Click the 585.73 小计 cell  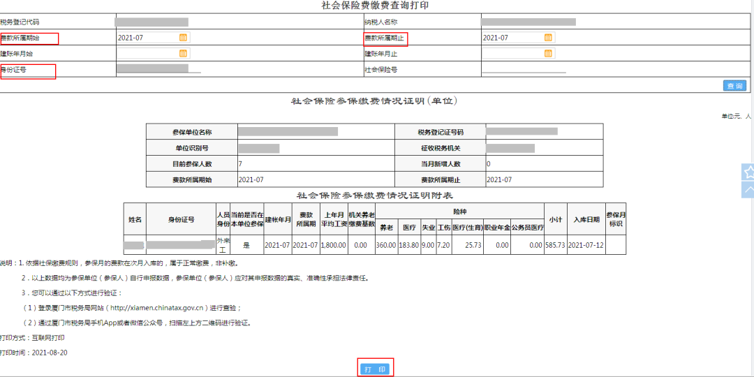click(556, 245)
